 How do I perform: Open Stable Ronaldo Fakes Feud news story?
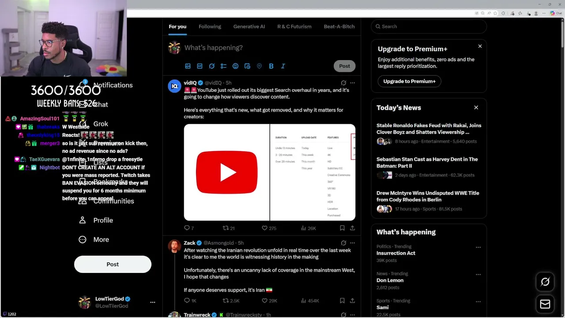tap(429, 134)
